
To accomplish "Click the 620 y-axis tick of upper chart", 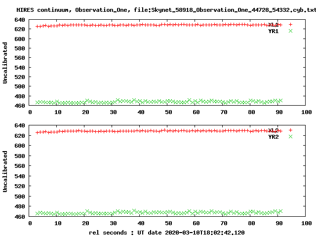I will coord(20,29).
